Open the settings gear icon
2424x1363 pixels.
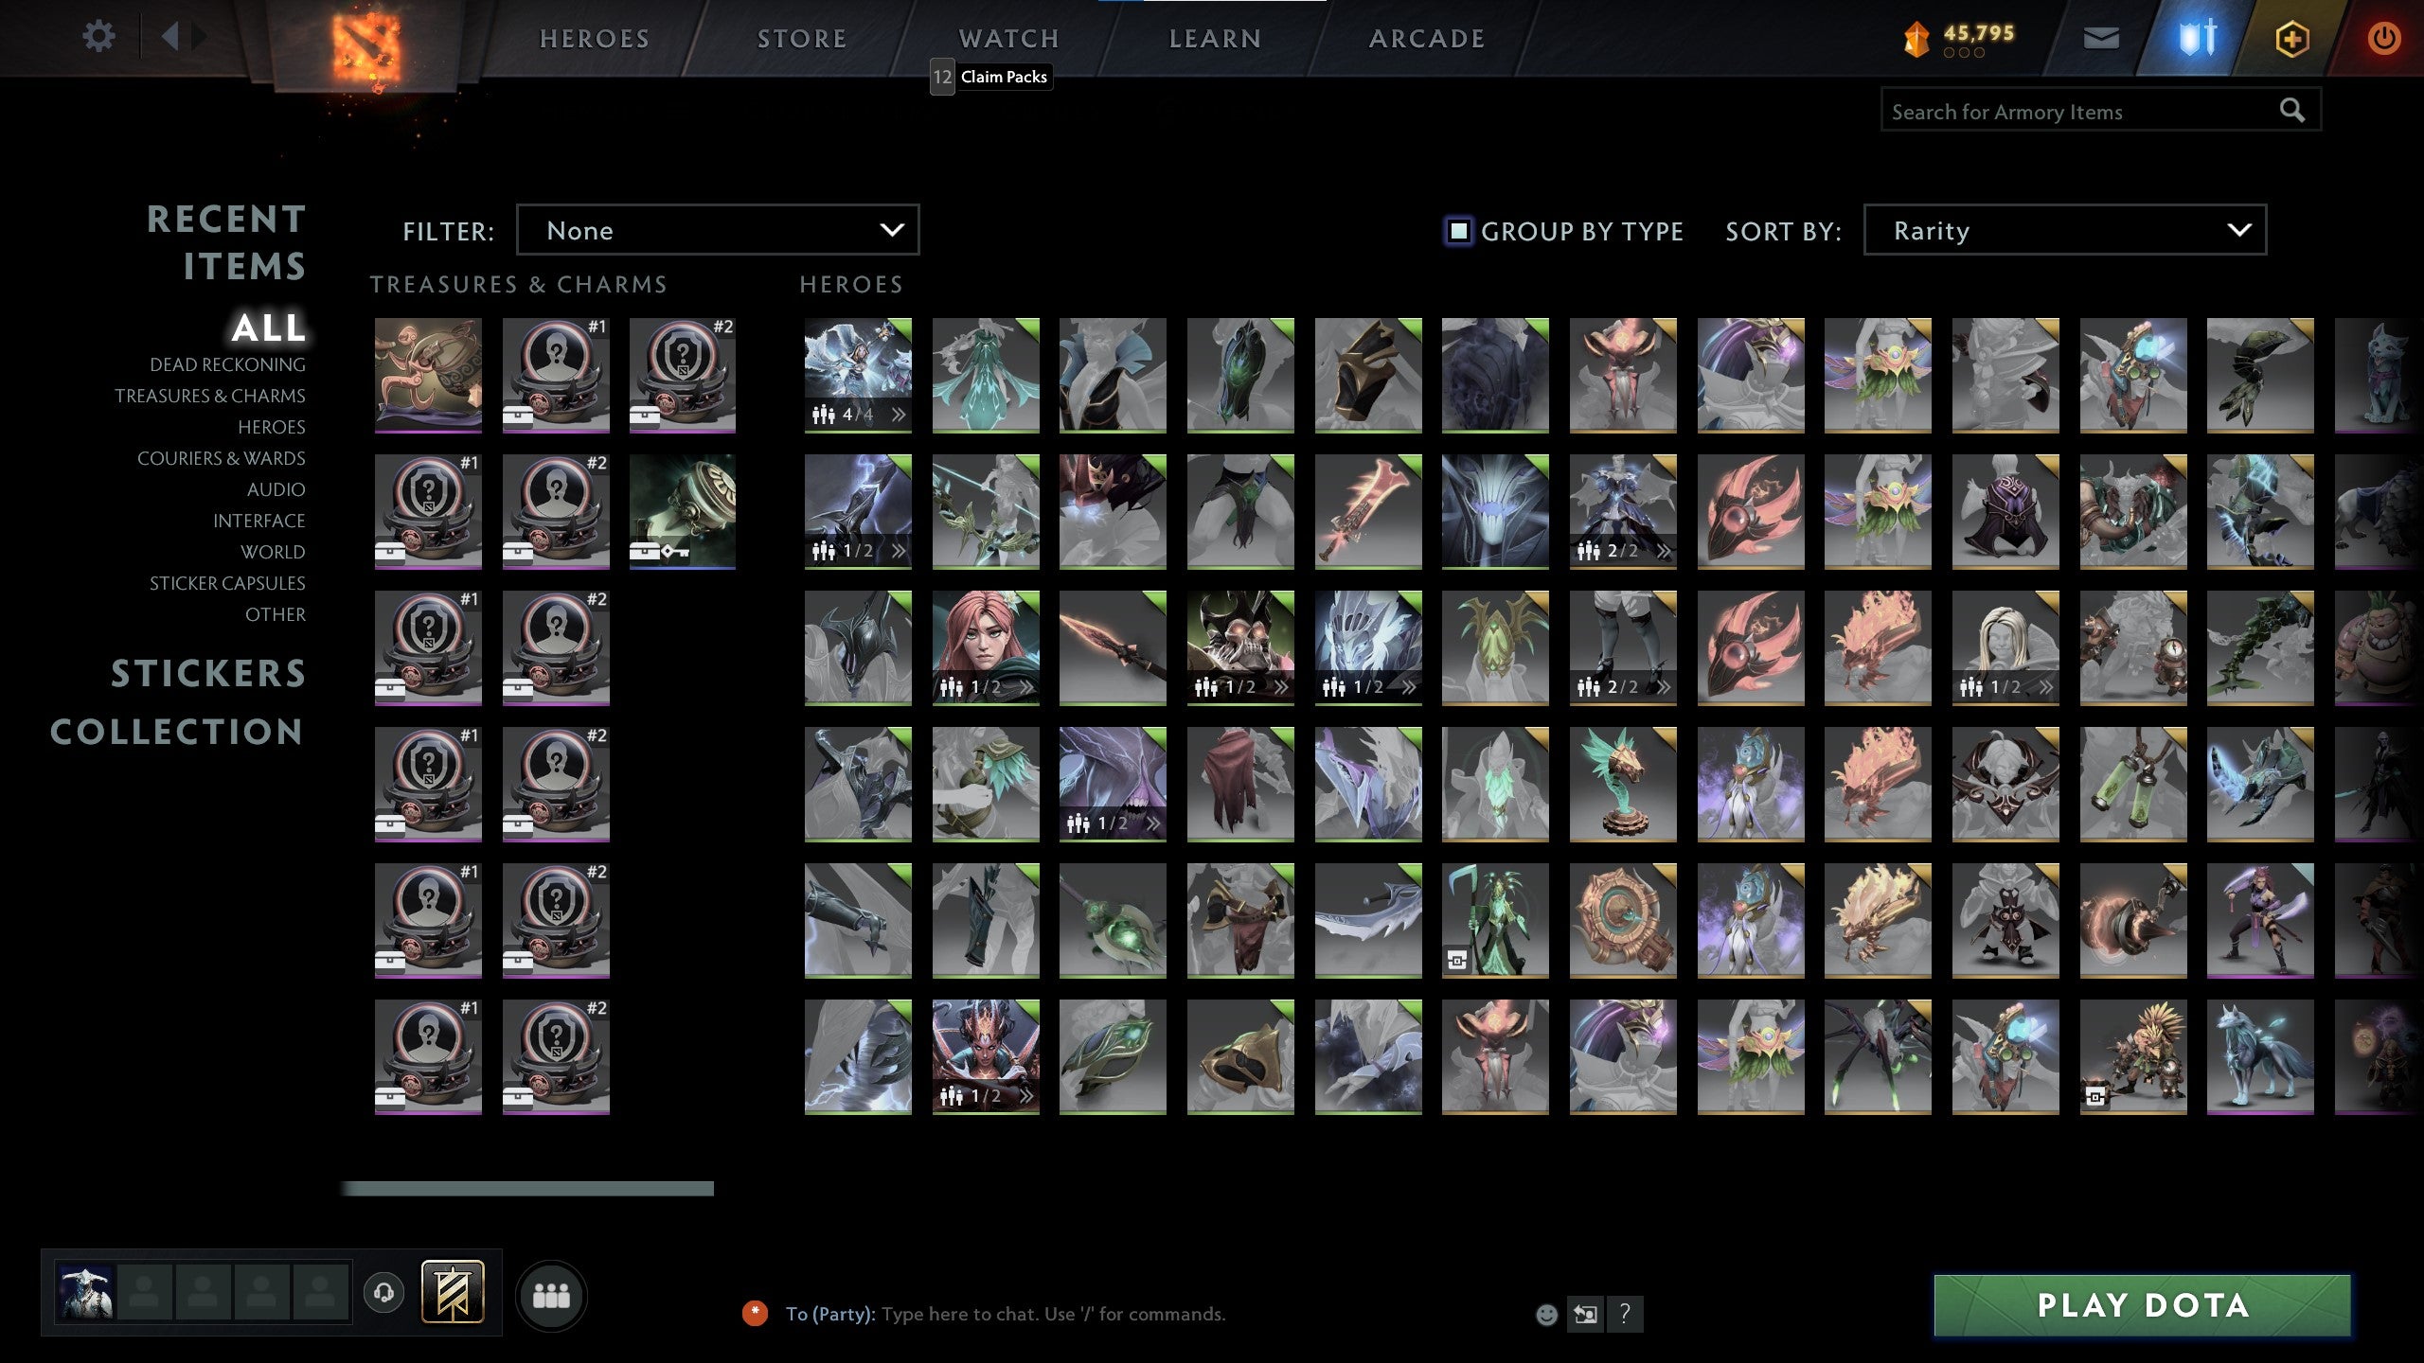[98, 36]
